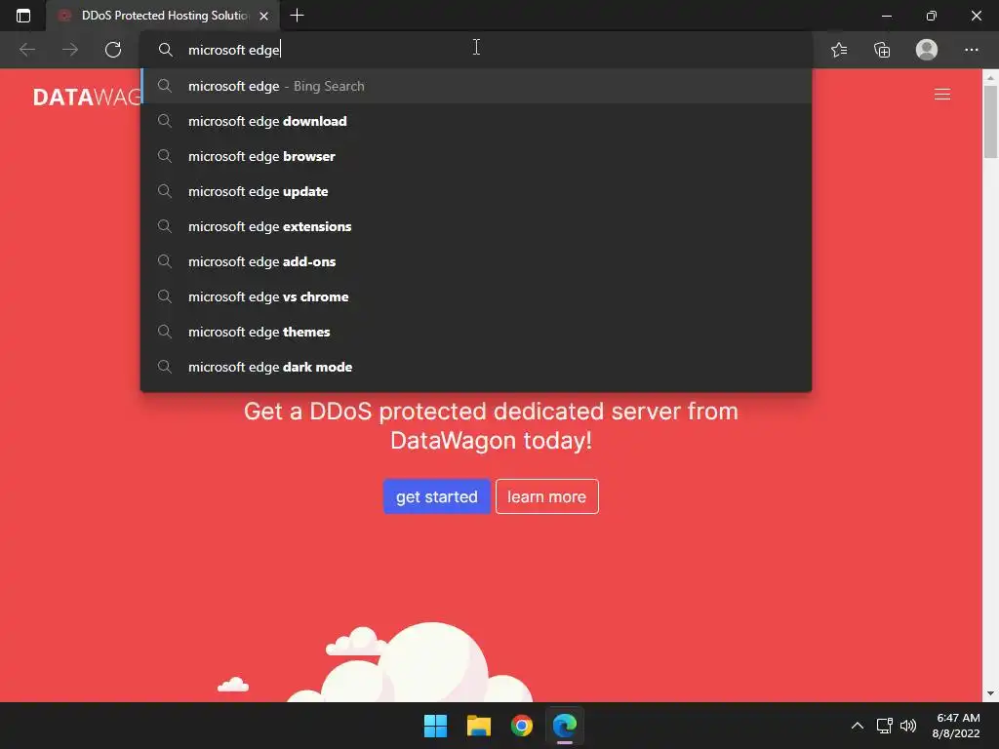Select 'microsoft edge - Bing Search' suggestion
Image resolution: width=999 pixels, height=749 pixels.
click(475, 86)
